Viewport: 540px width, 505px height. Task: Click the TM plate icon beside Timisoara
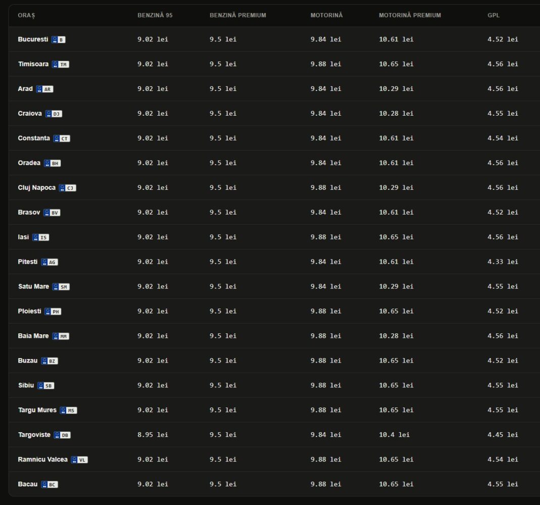[x=60, y=64]
